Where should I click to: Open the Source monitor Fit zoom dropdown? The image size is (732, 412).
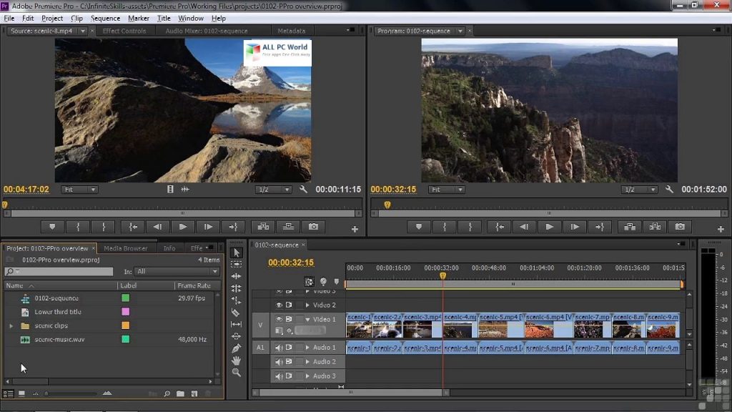pos(80,190)
